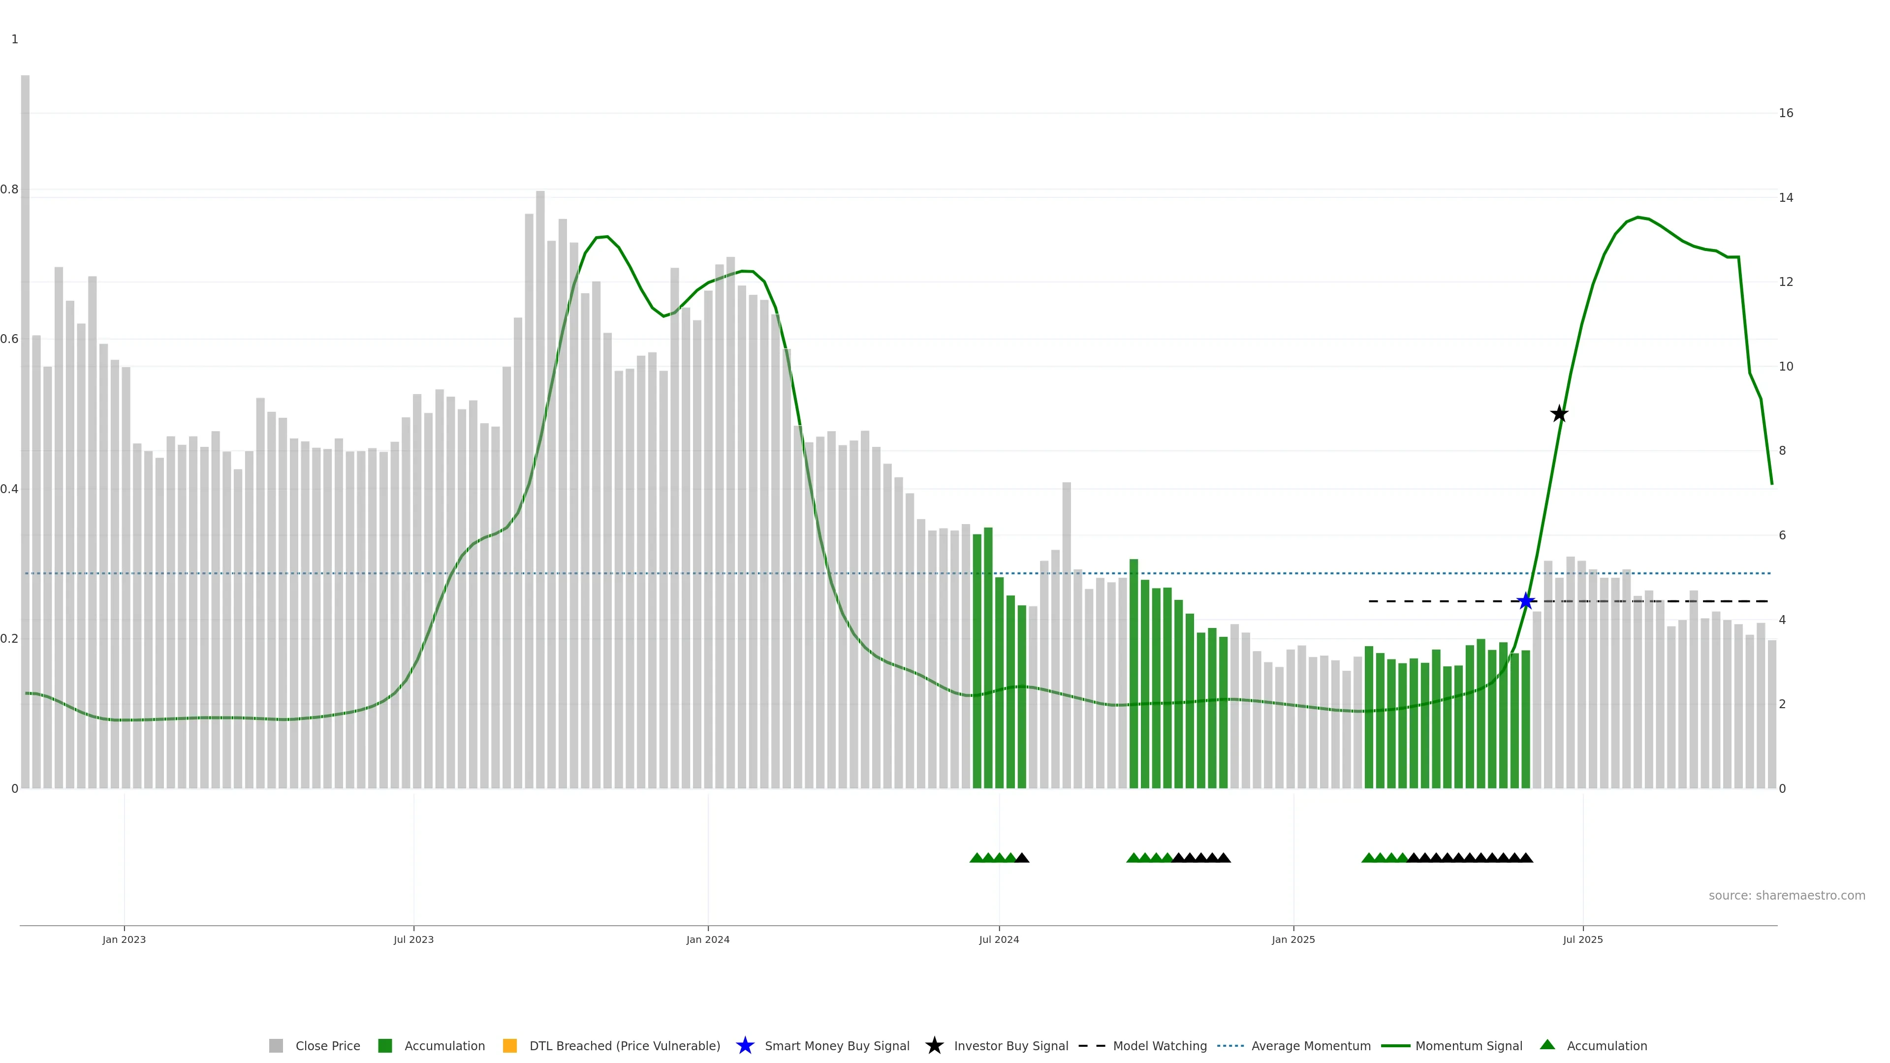Click the black Investor Buy star on chart
The image size is (1890, 1063).
[1559, 414]
